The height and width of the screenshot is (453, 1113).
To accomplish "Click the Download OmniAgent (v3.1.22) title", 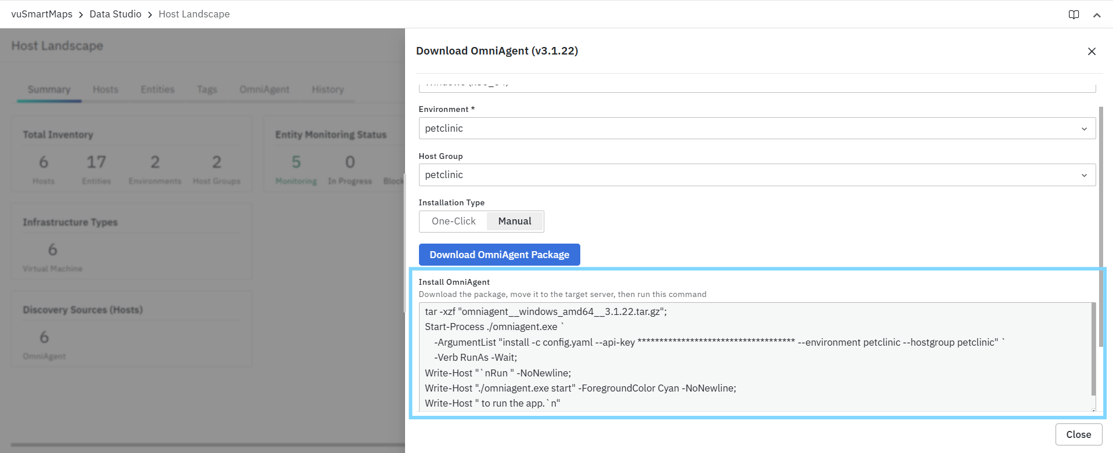I will 497,51.
